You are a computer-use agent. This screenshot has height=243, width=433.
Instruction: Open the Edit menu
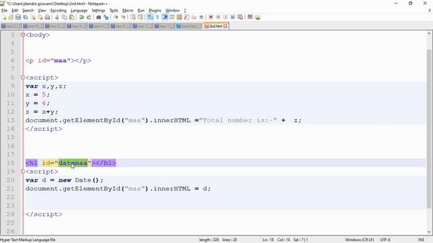15,11
